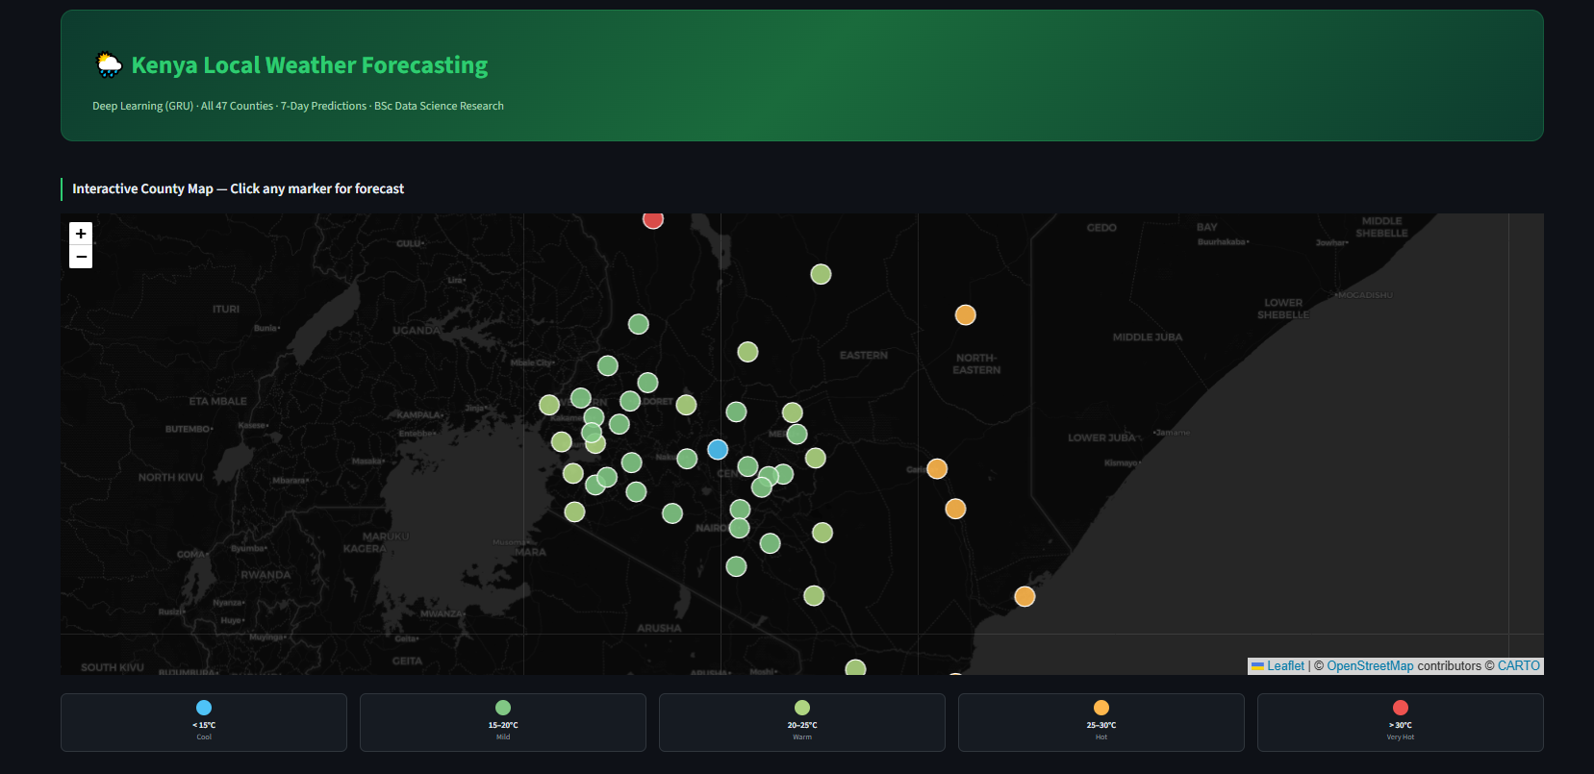The image size is (1594, 774).
Task: Click the green 15–20°C Mild legend swatch
Action: point(503,708)
